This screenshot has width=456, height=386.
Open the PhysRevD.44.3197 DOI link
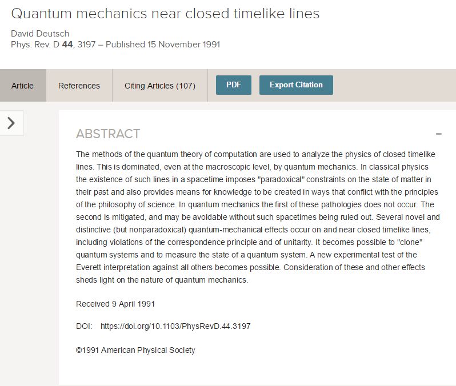pos(175,326)
